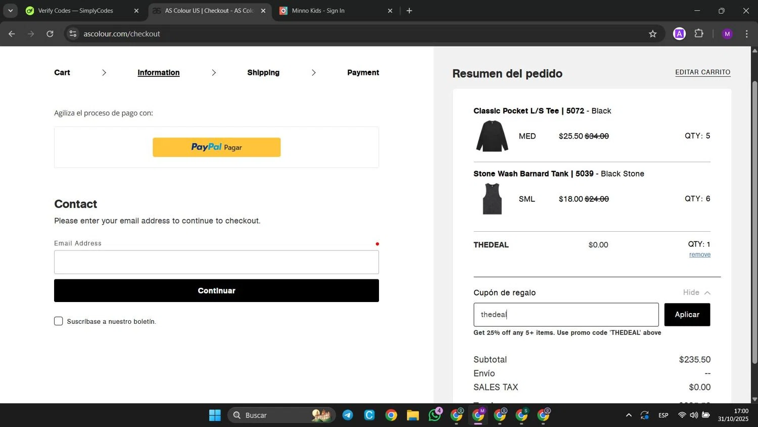The height and width of the screenshot is (427, 758).
Task: Click the Stone Wash Barnard Tank | 5039 title
Action: [x=533, y=174]
